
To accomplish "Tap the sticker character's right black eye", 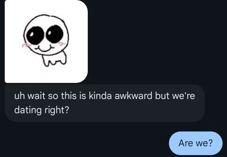I will point(55,34).
